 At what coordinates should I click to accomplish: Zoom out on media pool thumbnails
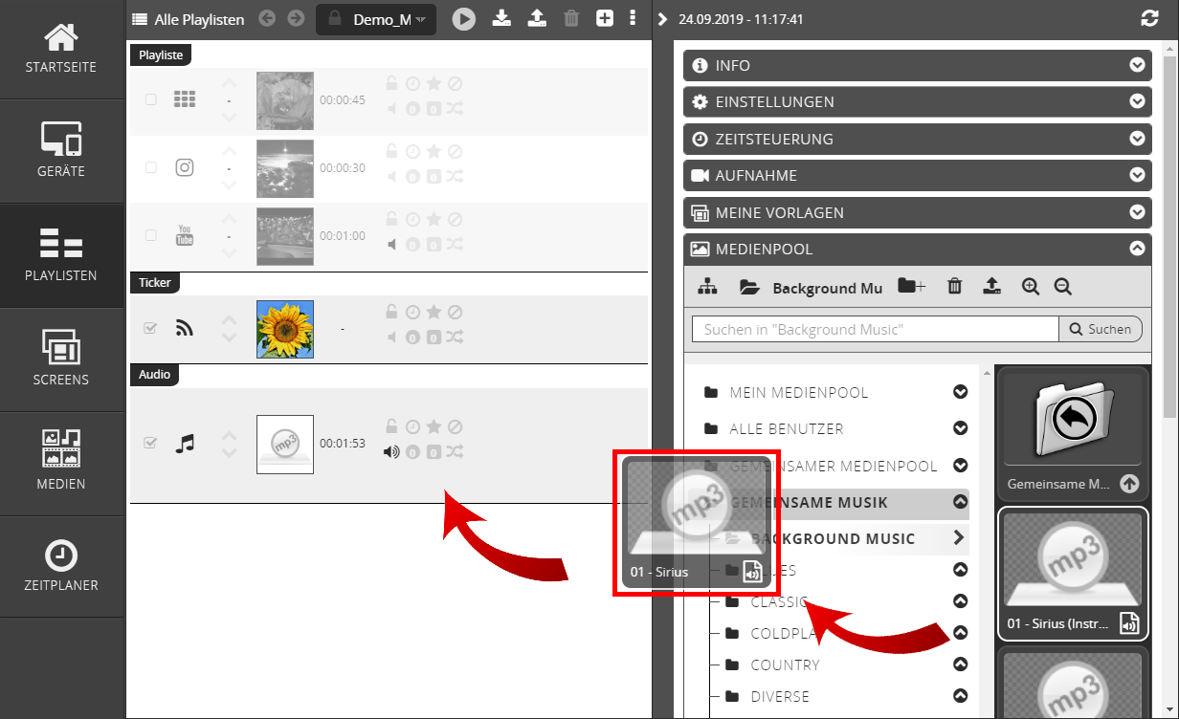[1062, 286]
